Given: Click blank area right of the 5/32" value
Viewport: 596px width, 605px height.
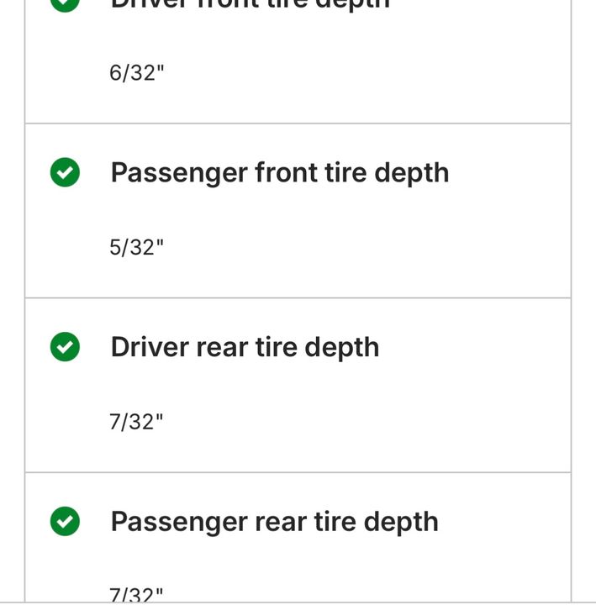Looking at the screenshot, I should 367,247.
